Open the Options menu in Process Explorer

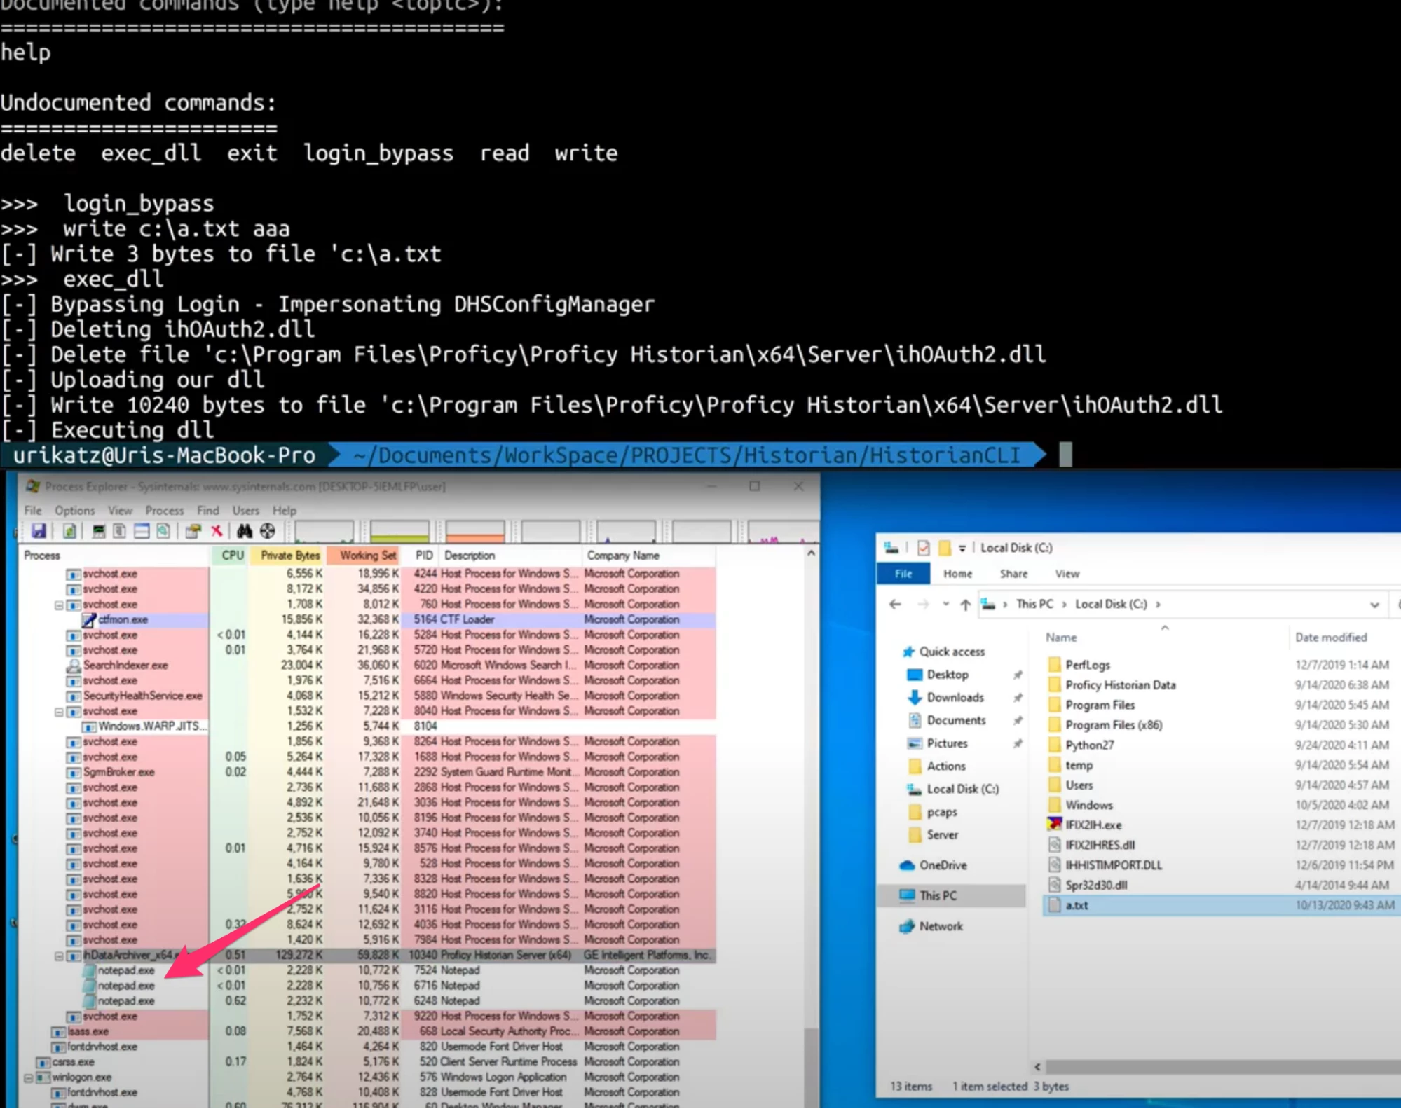(74, 511)
